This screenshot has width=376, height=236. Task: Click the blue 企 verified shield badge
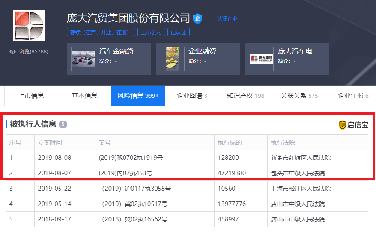pyautogui.click(x=197, y=18)
